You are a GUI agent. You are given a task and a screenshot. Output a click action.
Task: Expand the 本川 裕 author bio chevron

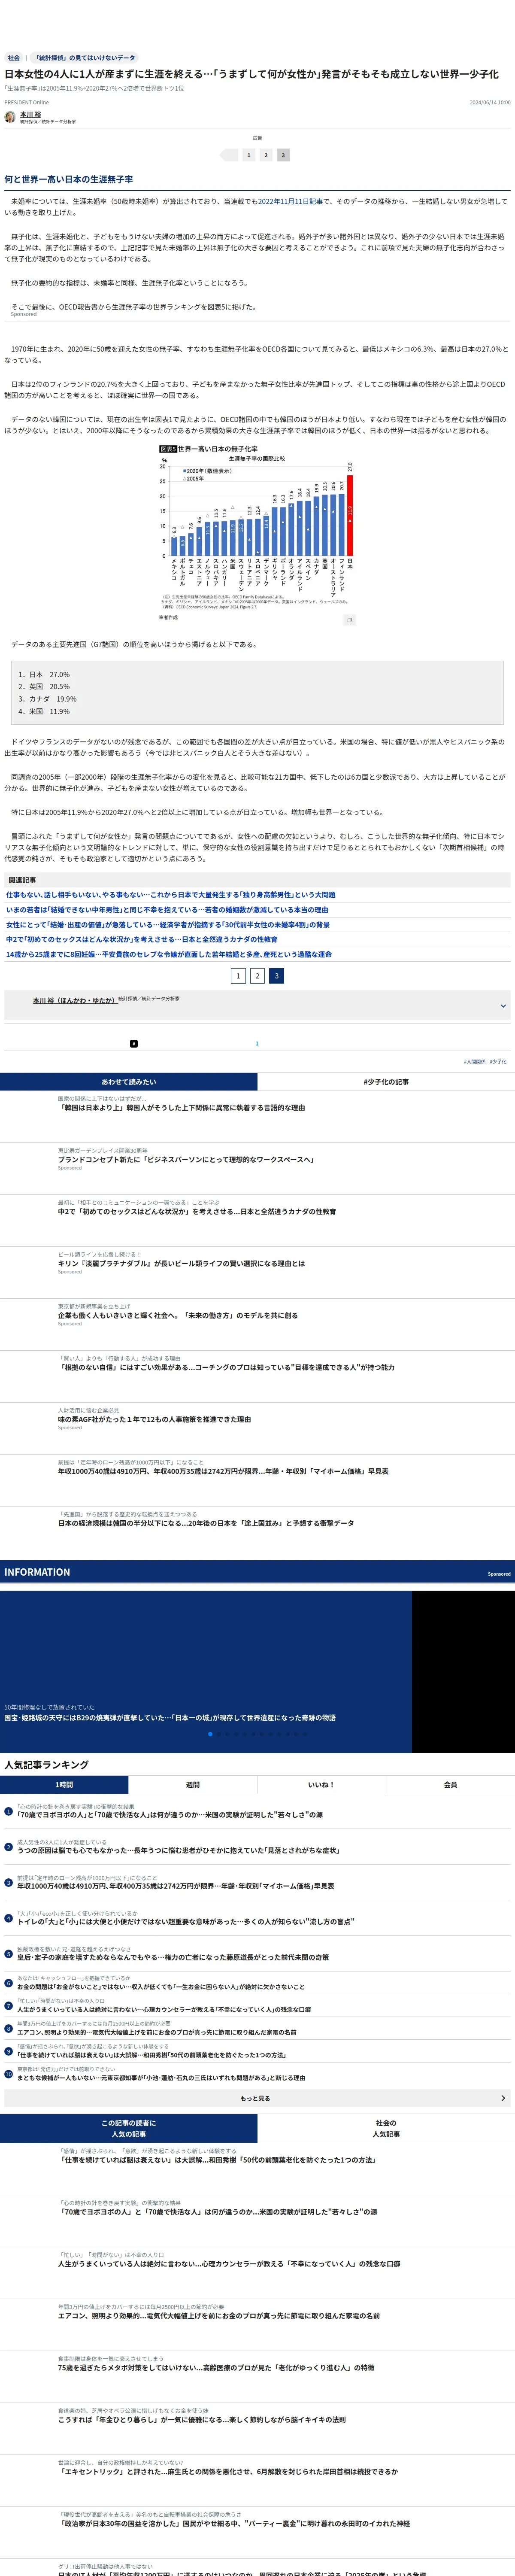pyautogui.click(x=503, y=1006)
